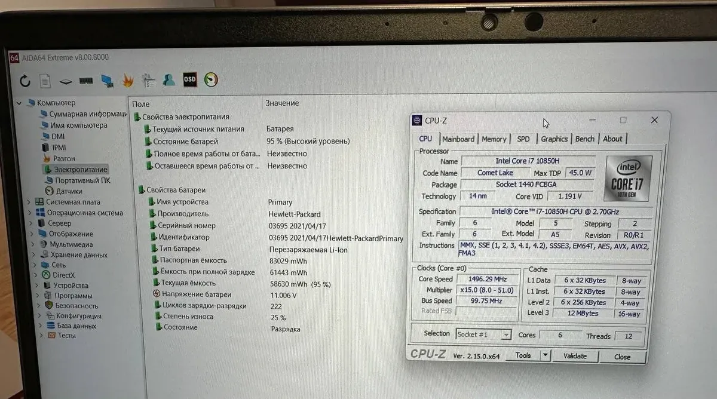Viewport: 717px width, 399px height.
Task: Open the report page icon in toolbar
Action: (x=45, y=81)
